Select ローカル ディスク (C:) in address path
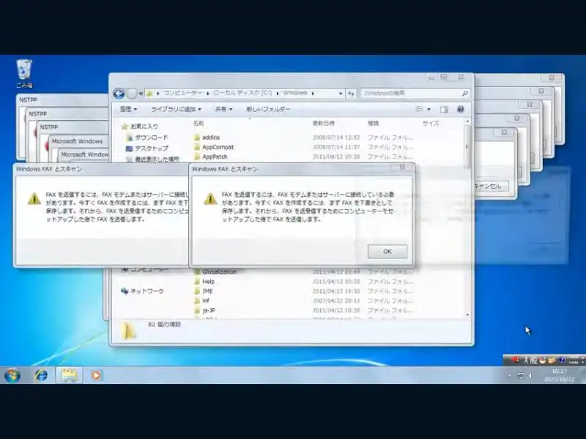The height and width of the screenshot is (439, 586). 242,93
